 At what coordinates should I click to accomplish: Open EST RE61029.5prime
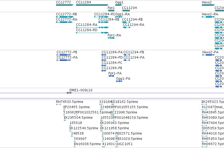pyautogui.click(x=117, y=142)
